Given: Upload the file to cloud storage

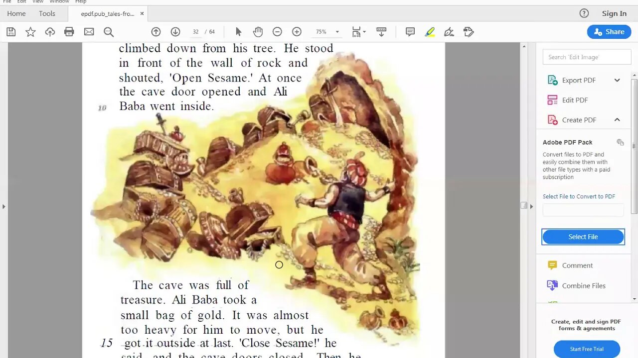Looking at the screenshot, I should tap(50, 32).
